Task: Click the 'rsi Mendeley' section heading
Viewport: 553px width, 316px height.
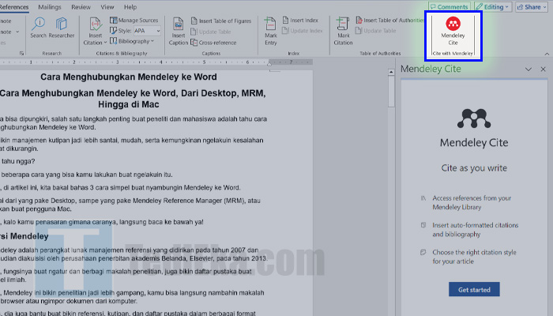Action: coord(24,236)
